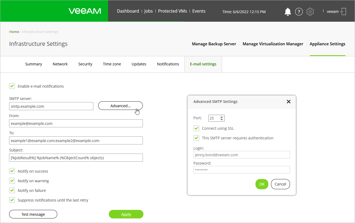Viewport: 355px width, 223px height.
Task: Click the From email input field
Action: (x=76, y=123)
